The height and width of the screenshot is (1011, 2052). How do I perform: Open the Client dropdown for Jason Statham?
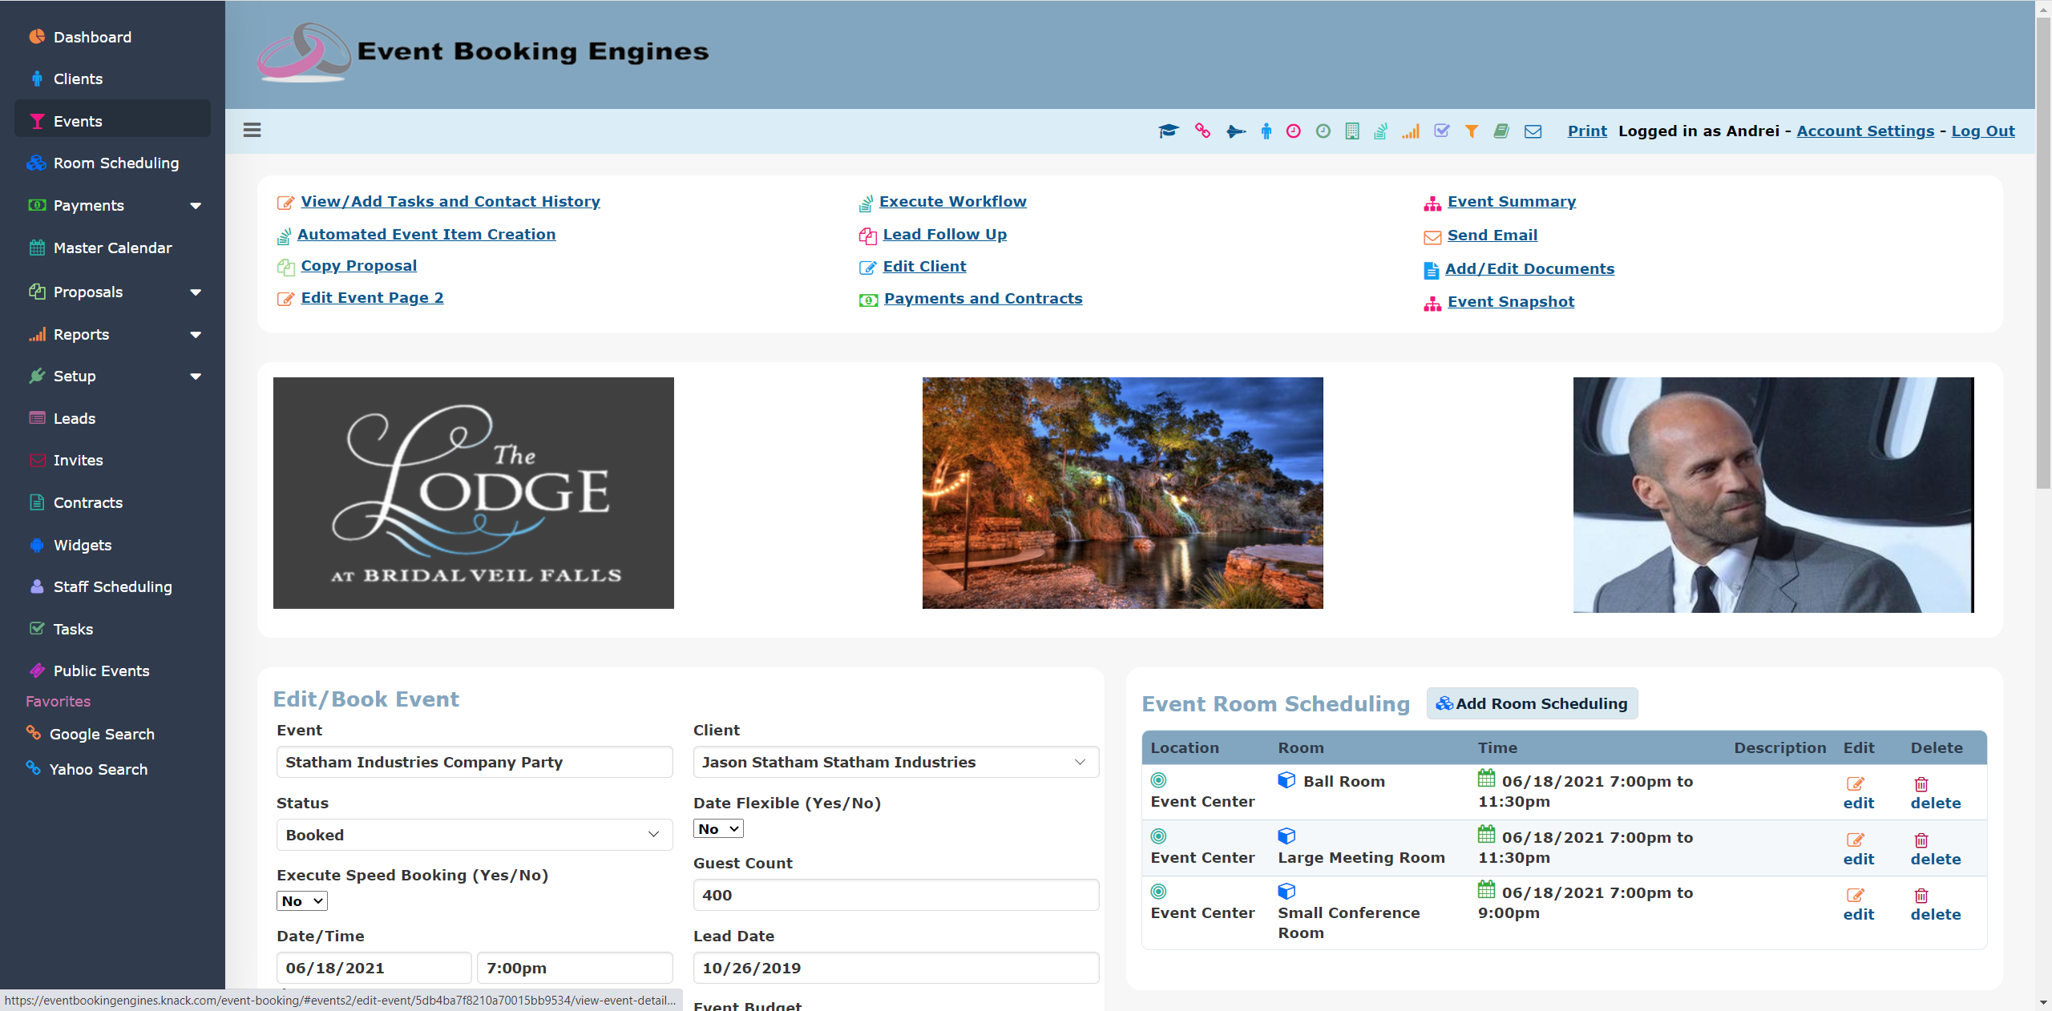pos(895,762)
